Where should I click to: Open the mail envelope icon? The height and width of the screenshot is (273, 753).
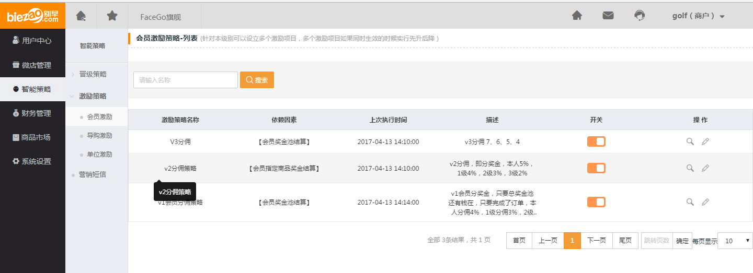(608, 16)
